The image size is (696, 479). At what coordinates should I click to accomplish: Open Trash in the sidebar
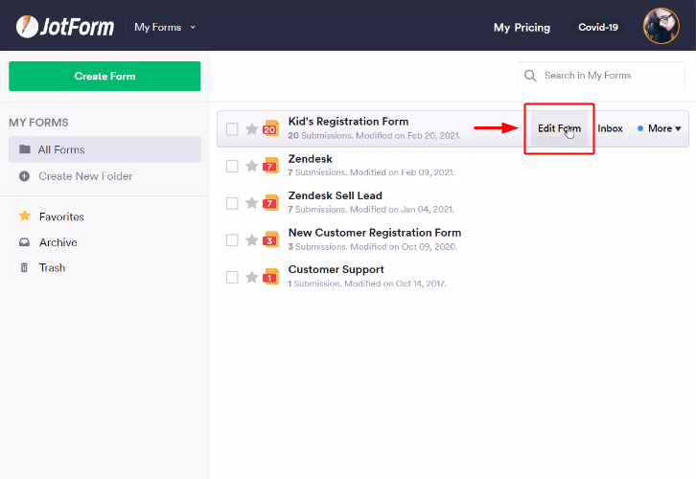click(x=53, y=267)
